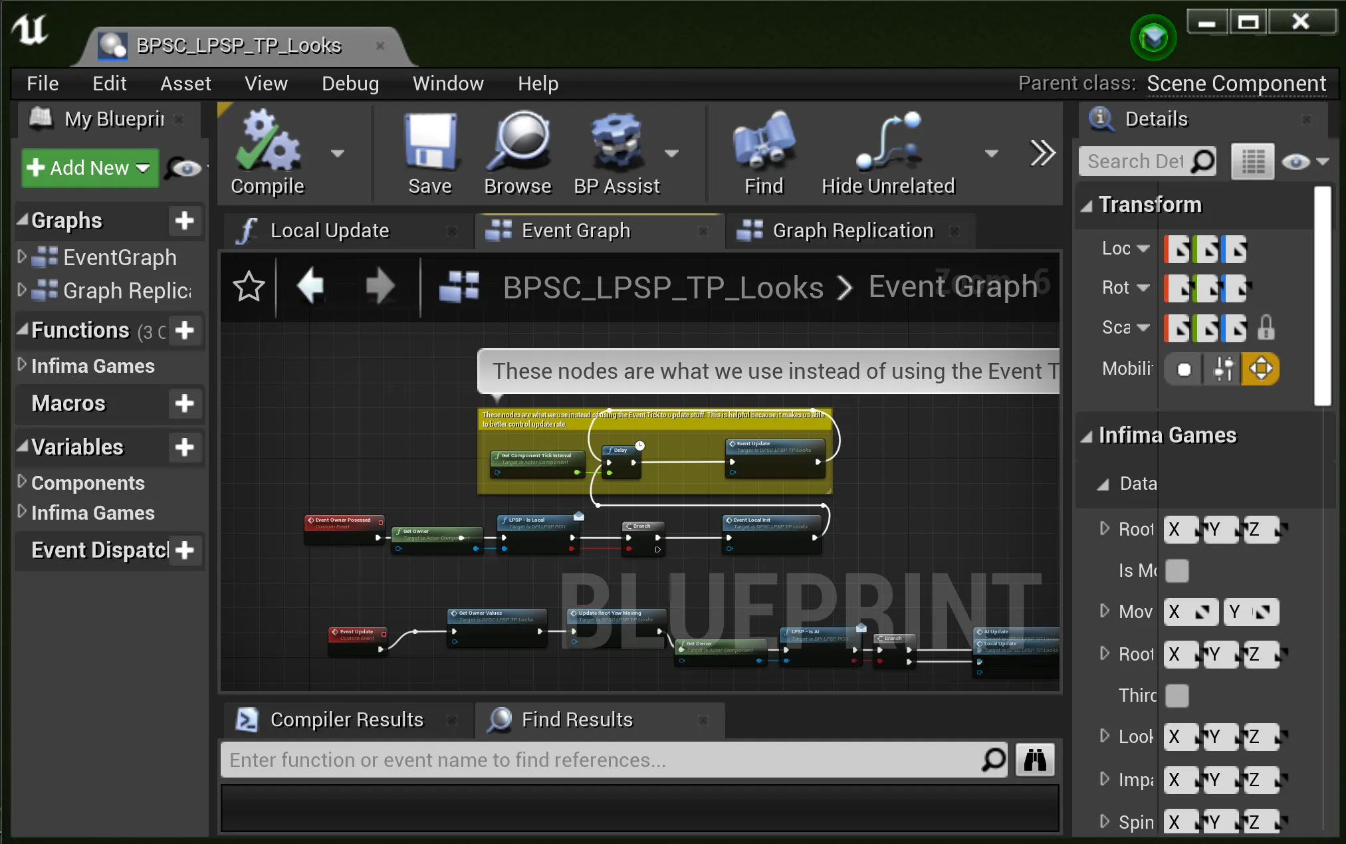Open the Scene Component parent class link
The height and width of the screenshot is (844, 1346).
tap(1236, 84)
